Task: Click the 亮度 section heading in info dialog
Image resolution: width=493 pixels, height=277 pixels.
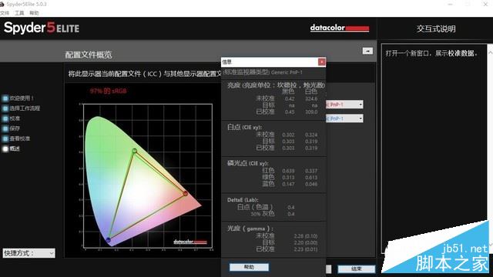Action: click(x=276, y=85)
